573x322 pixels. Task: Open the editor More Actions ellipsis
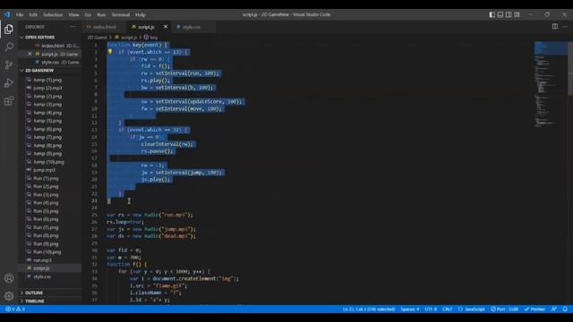(x=565, y=26)
